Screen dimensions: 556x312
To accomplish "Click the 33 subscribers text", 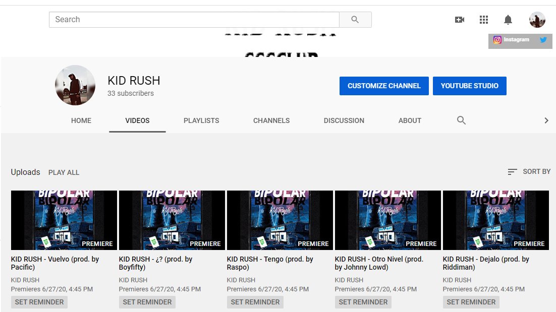I will pos(131,93).
